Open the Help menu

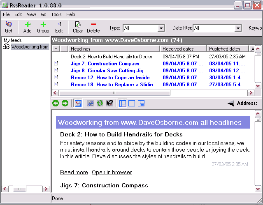coord(71,14)
